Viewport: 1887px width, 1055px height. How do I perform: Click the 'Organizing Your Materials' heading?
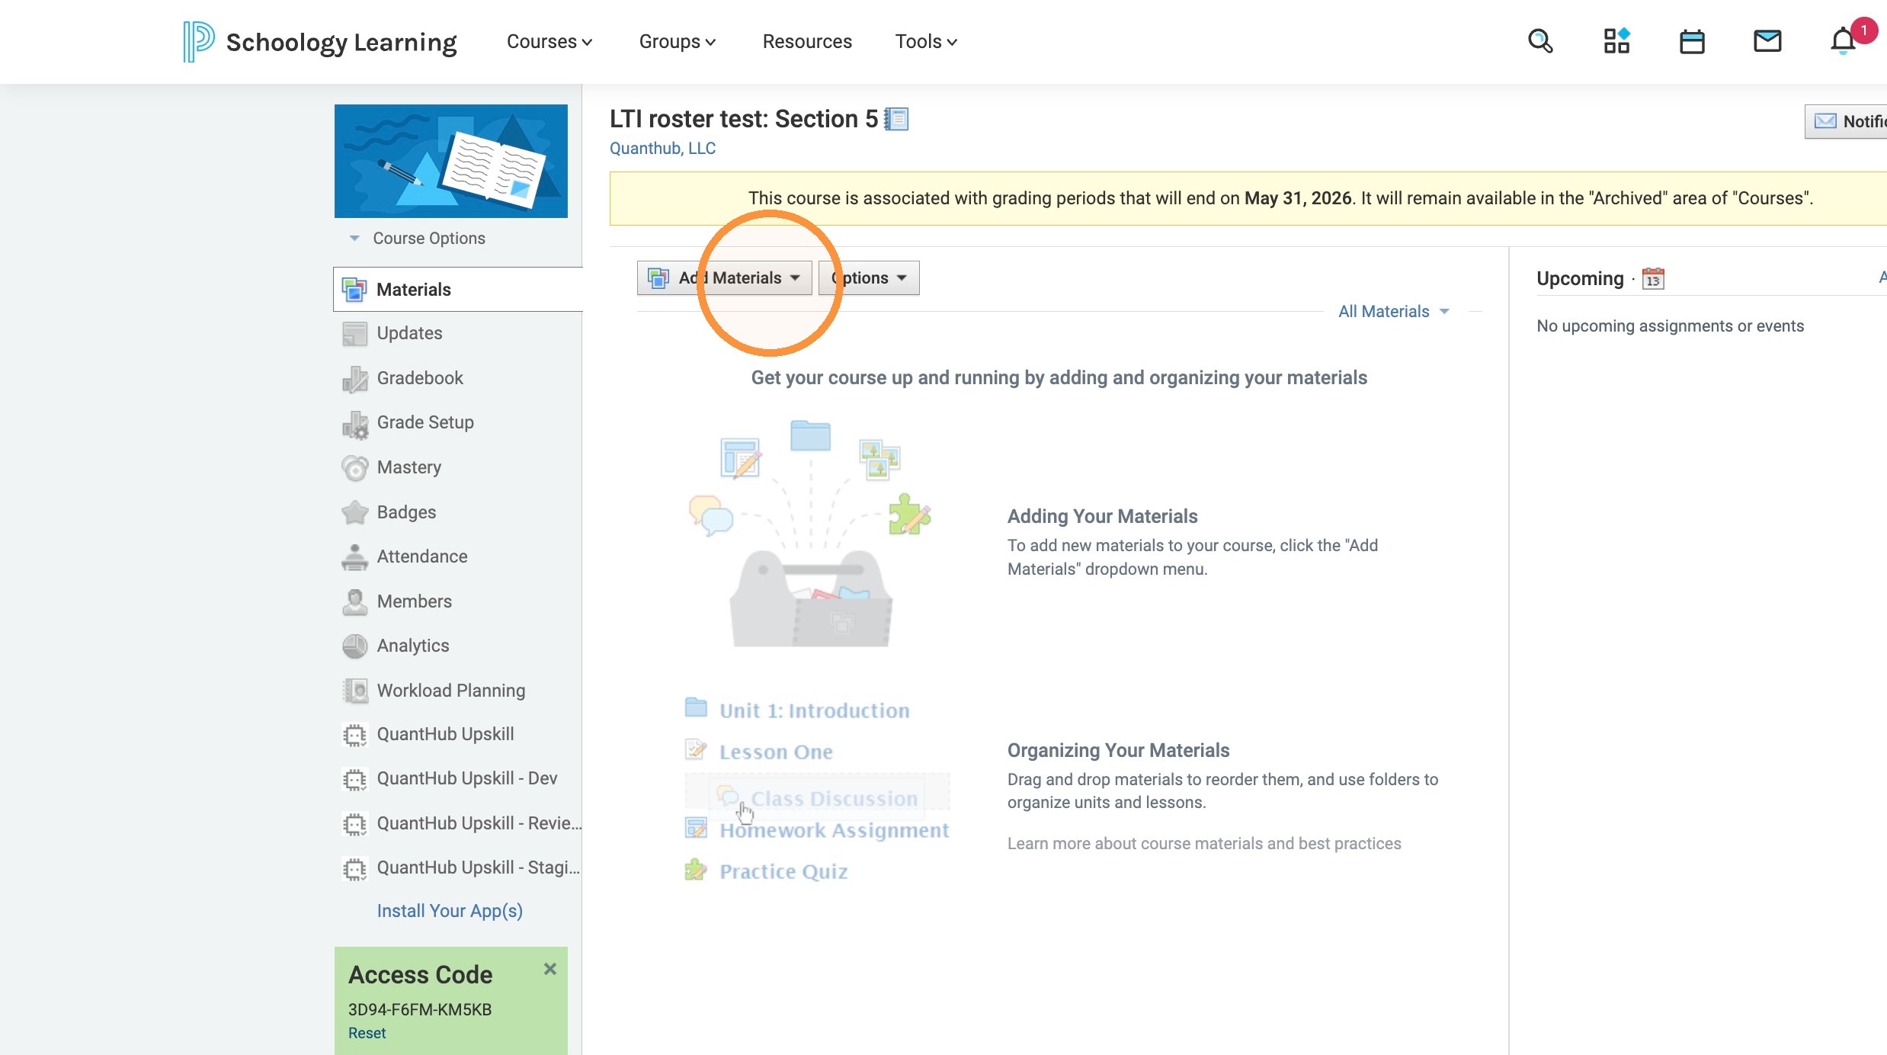coord(1119,751)
